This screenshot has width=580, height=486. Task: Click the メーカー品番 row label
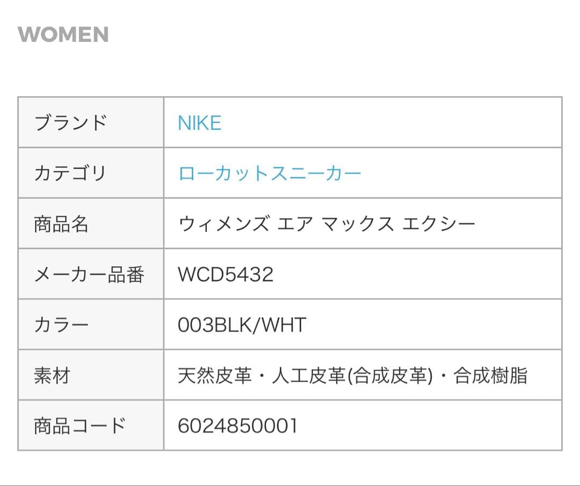click(x=89, y=274)
